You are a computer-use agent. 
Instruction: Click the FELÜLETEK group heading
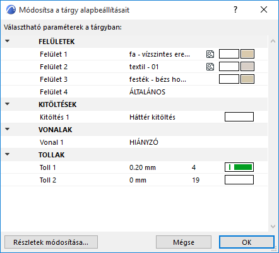tap(57, 42)
